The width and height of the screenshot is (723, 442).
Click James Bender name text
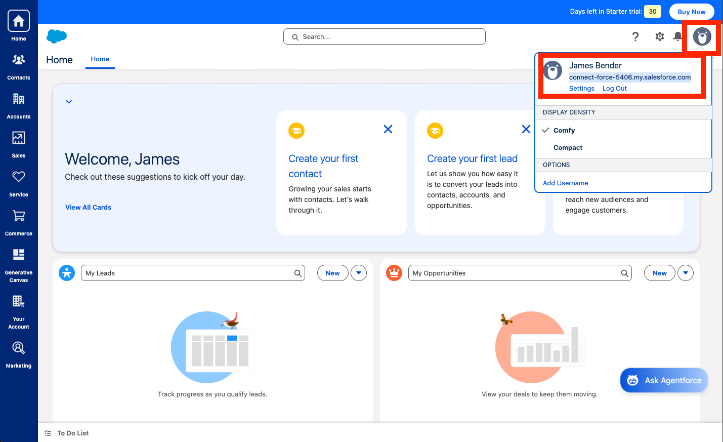coord(596,65)
